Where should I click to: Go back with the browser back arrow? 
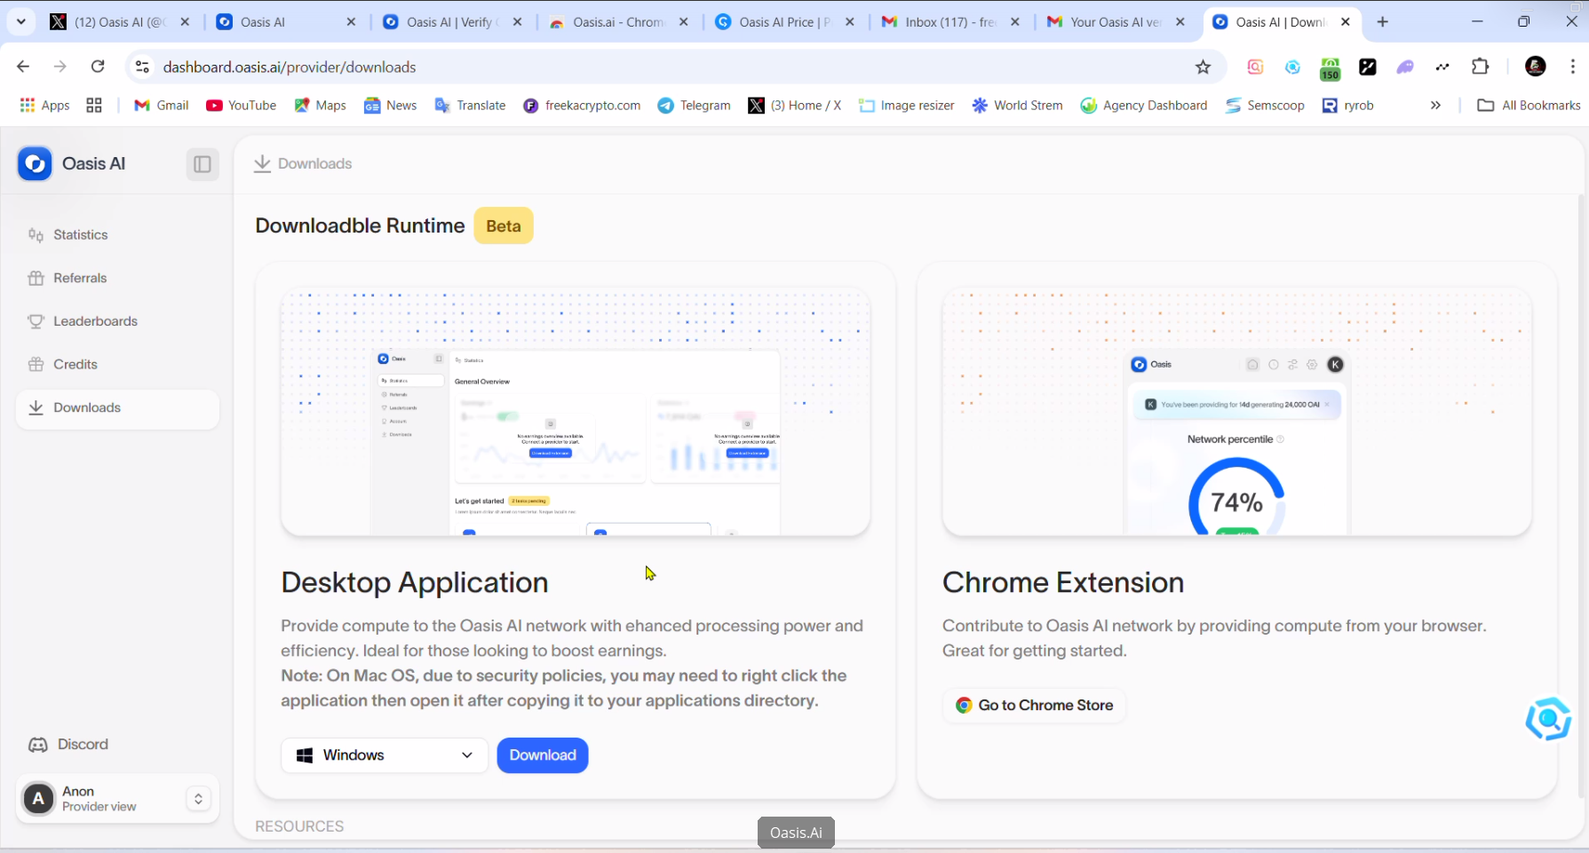coord(23,67)
